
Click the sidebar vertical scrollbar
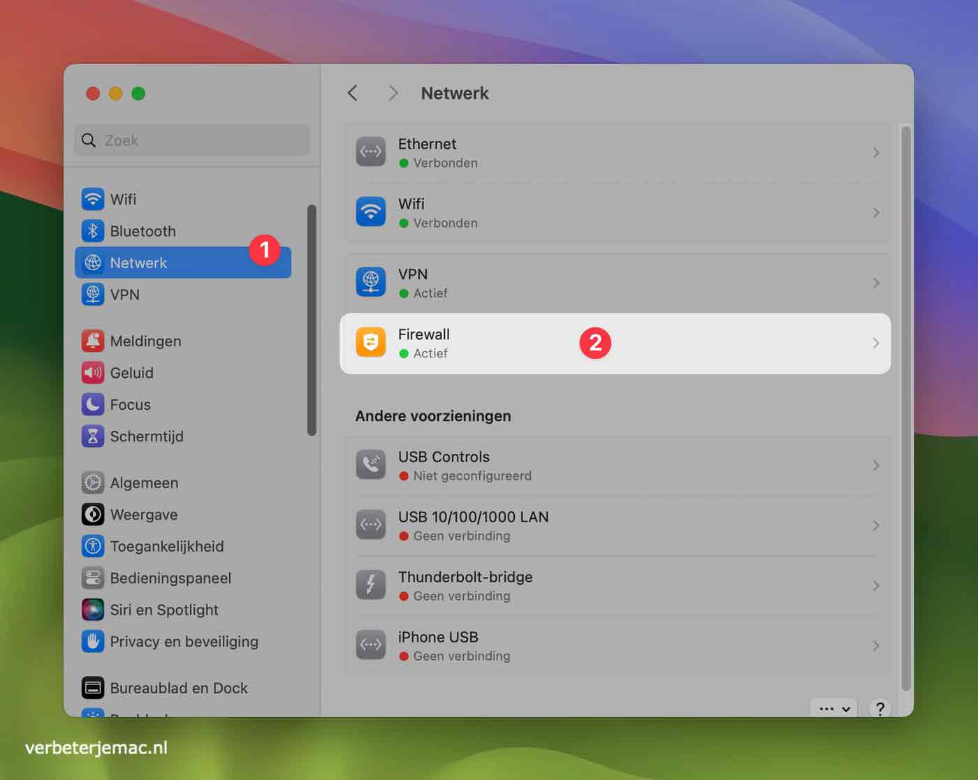coord(312,321)
